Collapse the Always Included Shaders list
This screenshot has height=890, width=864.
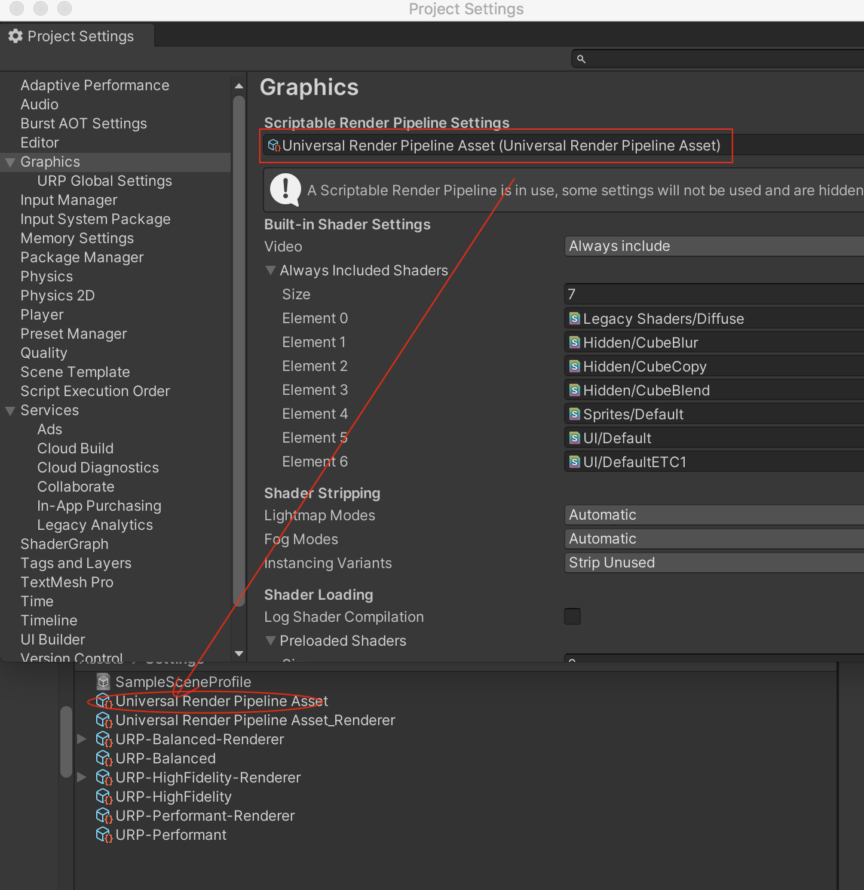pyautogui.click(x=271, y=271)
